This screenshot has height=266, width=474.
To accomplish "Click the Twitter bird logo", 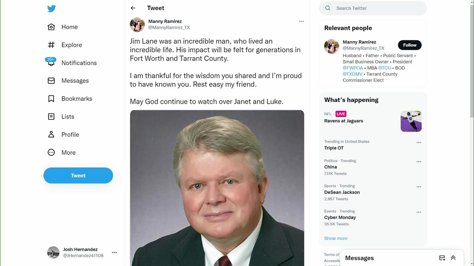I will 52,9.
